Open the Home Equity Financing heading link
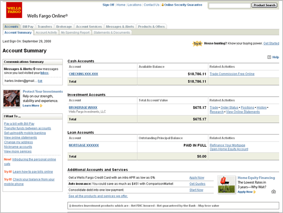The height and width of the screenshot is (213, 283). [256, 178]
